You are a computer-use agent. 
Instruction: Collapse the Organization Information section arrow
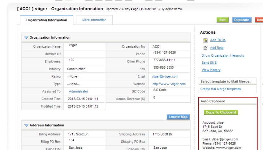26,38
